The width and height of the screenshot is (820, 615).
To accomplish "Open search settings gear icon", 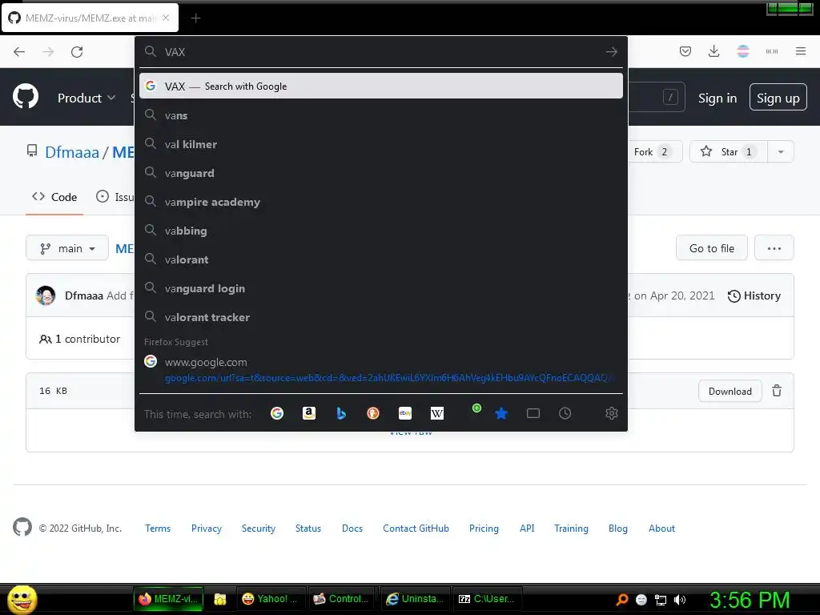I will [611, 413].
